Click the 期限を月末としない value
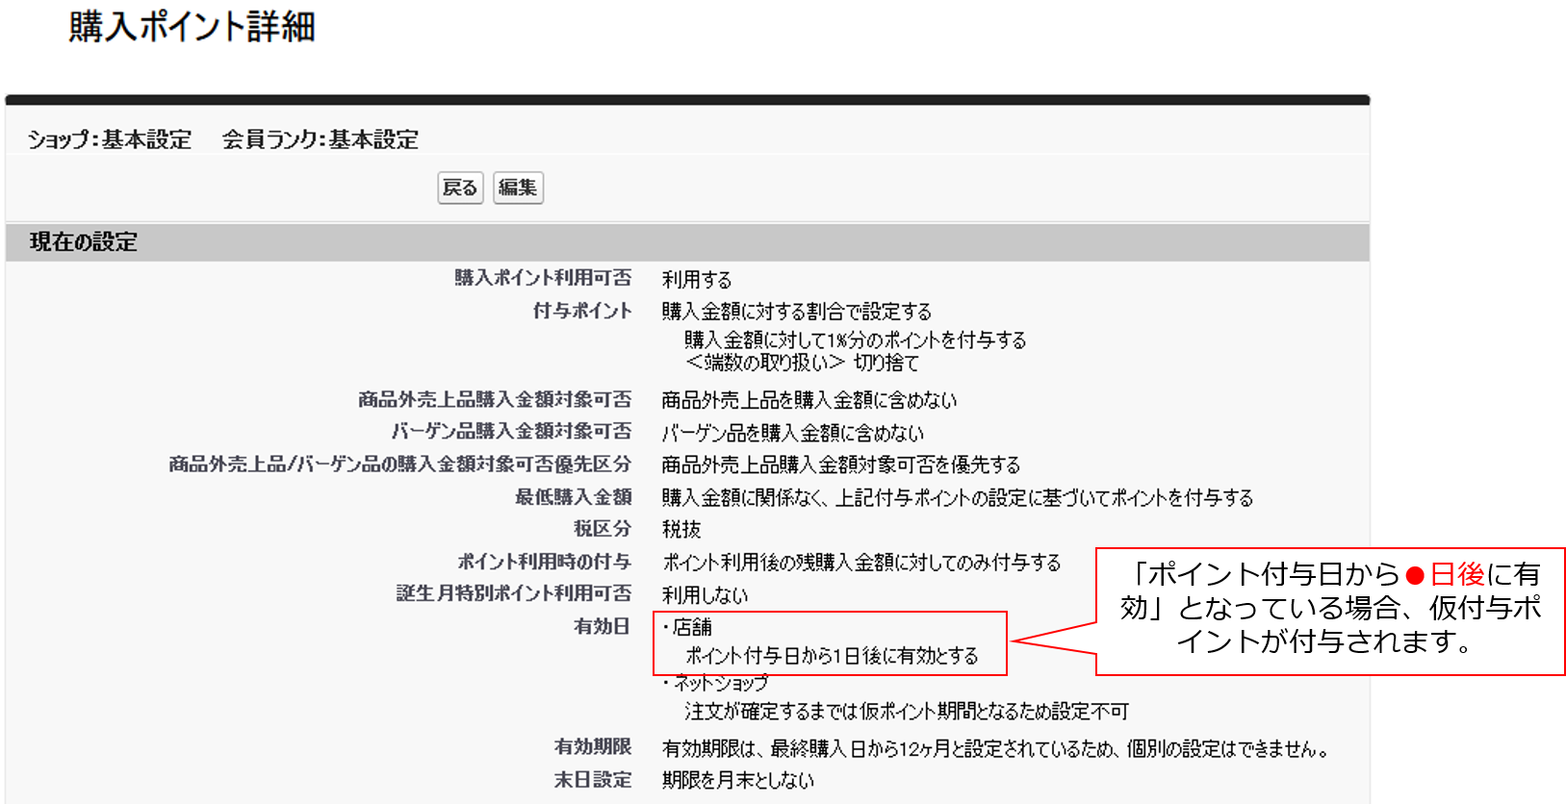The image size is (1566, 804). [x=737, y=780]
